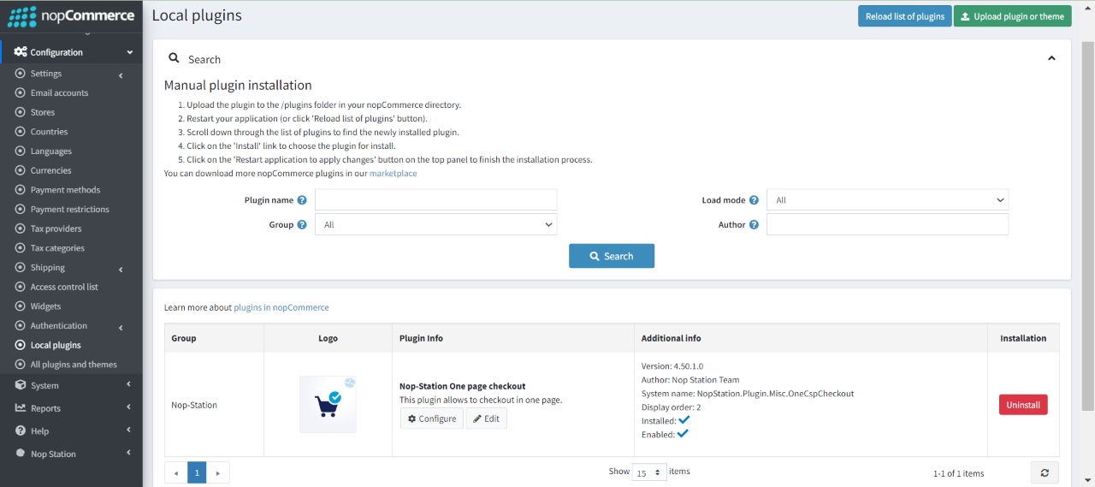
Task: Click help tooltip icon beside Group label
Action: coord(302,225)
